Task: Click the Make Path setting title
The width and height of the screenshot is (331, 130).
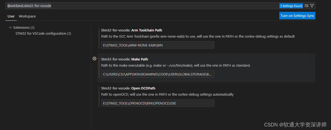Action: 125,59
